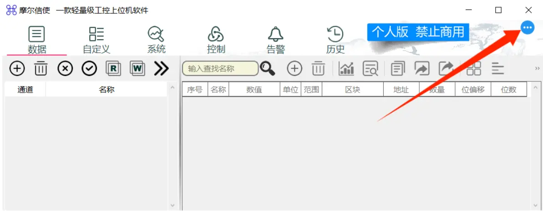Click the 数量 column header
Viewport: 543px width, 211px height.
point(437,90)
